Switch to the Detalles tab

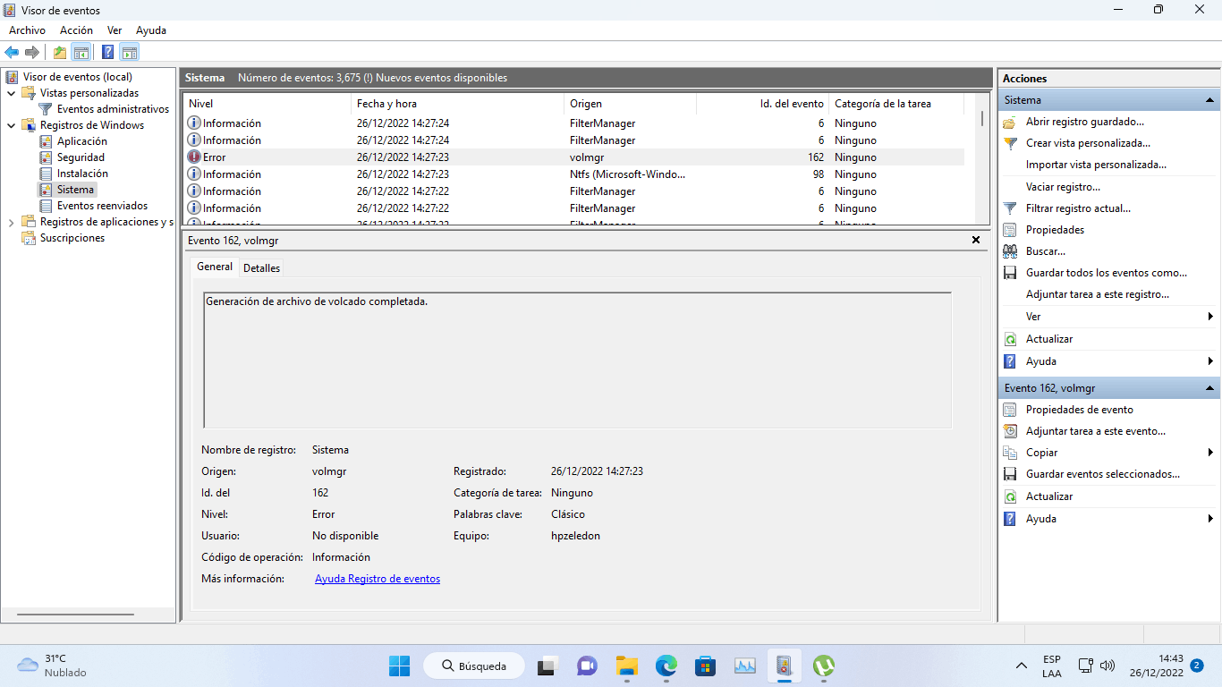click(261, 267)
